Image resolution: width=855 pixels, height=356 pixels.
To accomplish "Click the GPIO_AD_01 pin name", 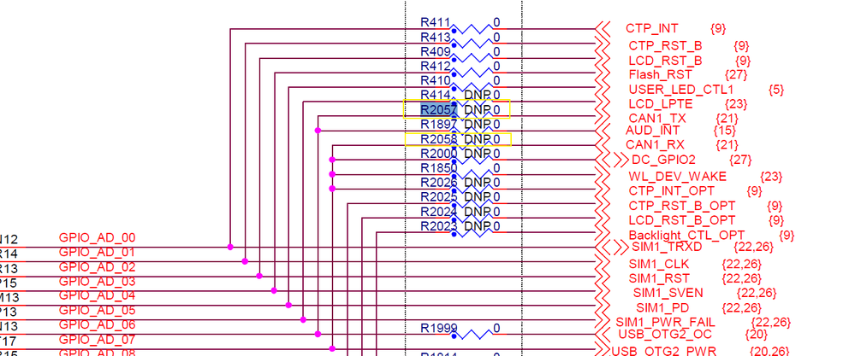I will point(97,252).
